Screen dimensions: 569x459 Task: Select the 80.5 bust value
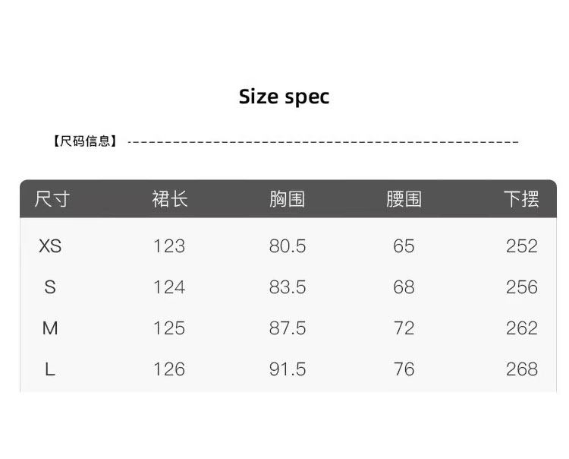288,246
